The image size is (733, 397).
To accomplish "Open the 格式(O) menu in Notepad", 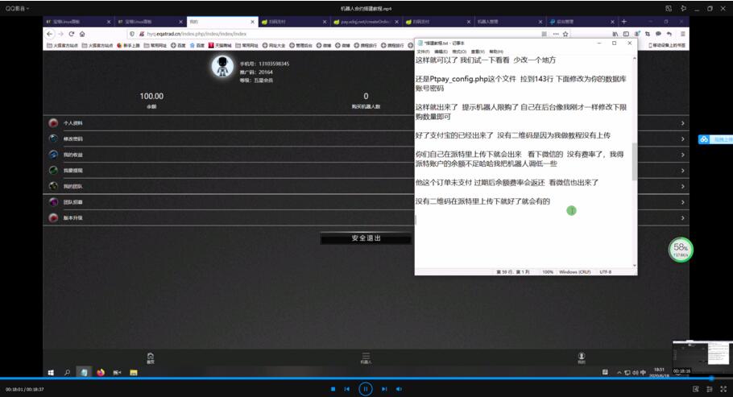I will tap(458, 52).
